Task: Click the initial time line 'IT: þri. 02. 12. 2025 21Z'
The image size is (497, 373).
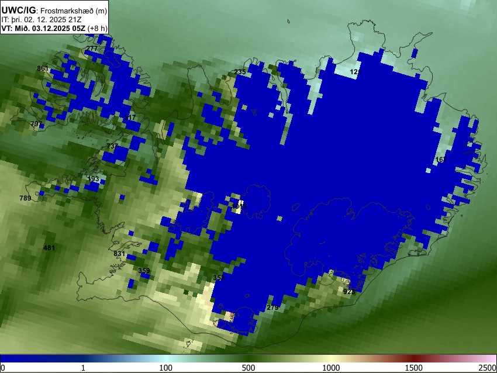Action: point(42,20)
